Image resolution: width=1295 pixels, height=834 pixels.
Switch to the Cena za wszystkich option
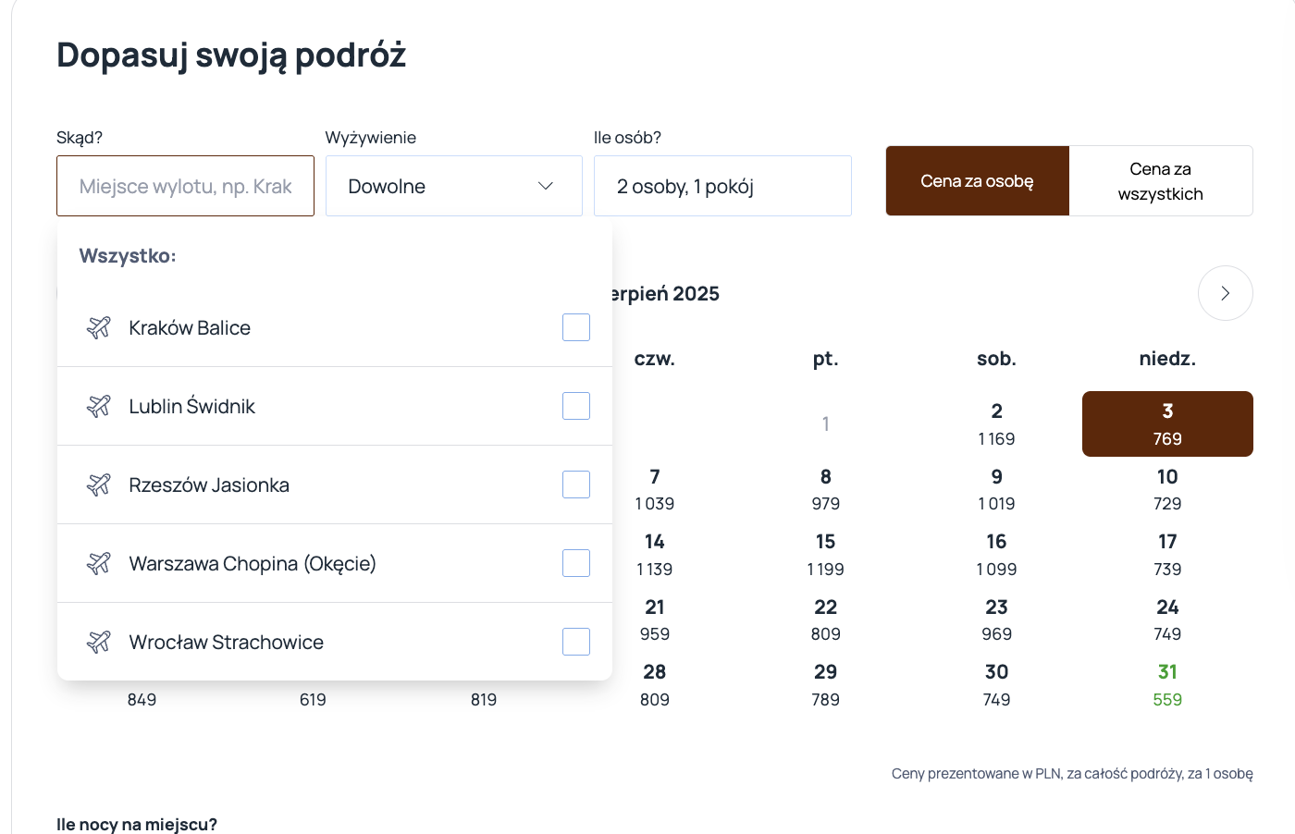coord(1161,181)
